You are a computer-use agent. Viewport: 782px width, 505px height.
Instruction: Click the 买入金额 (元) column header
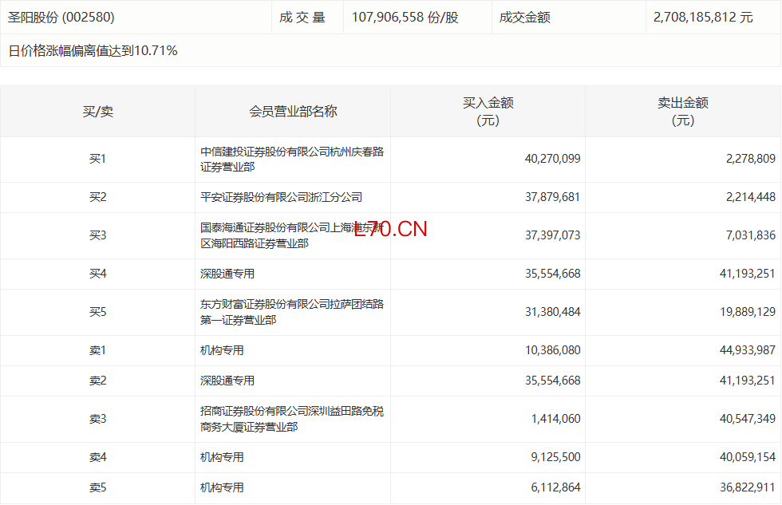[x=488, y=112]
